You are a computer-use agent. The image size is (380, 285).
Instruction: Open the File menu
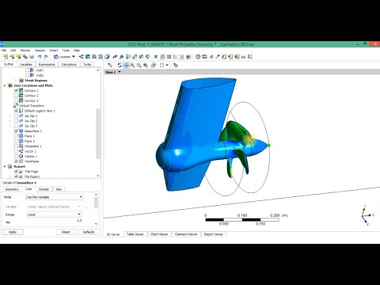tap(4, 50)
